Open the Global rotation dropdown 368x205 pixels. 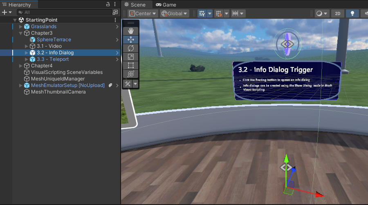(x=175, y=13)
